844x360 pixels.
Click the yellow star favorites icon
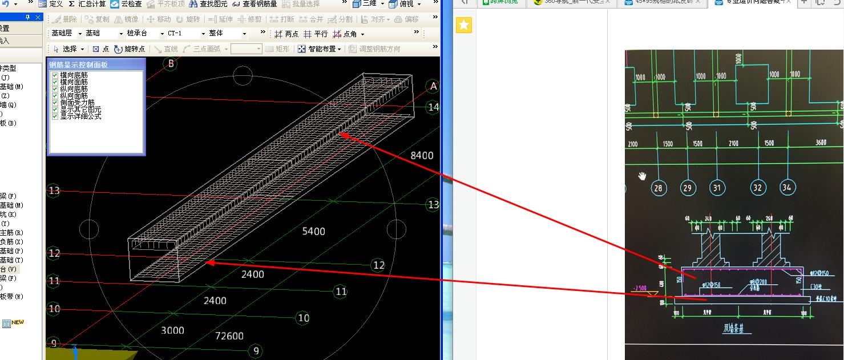(x=464, y=25)
